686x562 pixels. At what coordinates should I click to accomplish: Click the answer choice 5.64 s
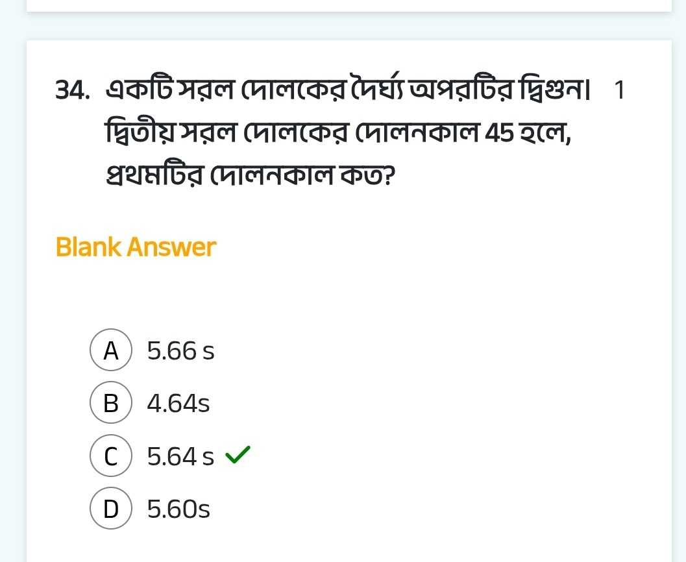180,456
